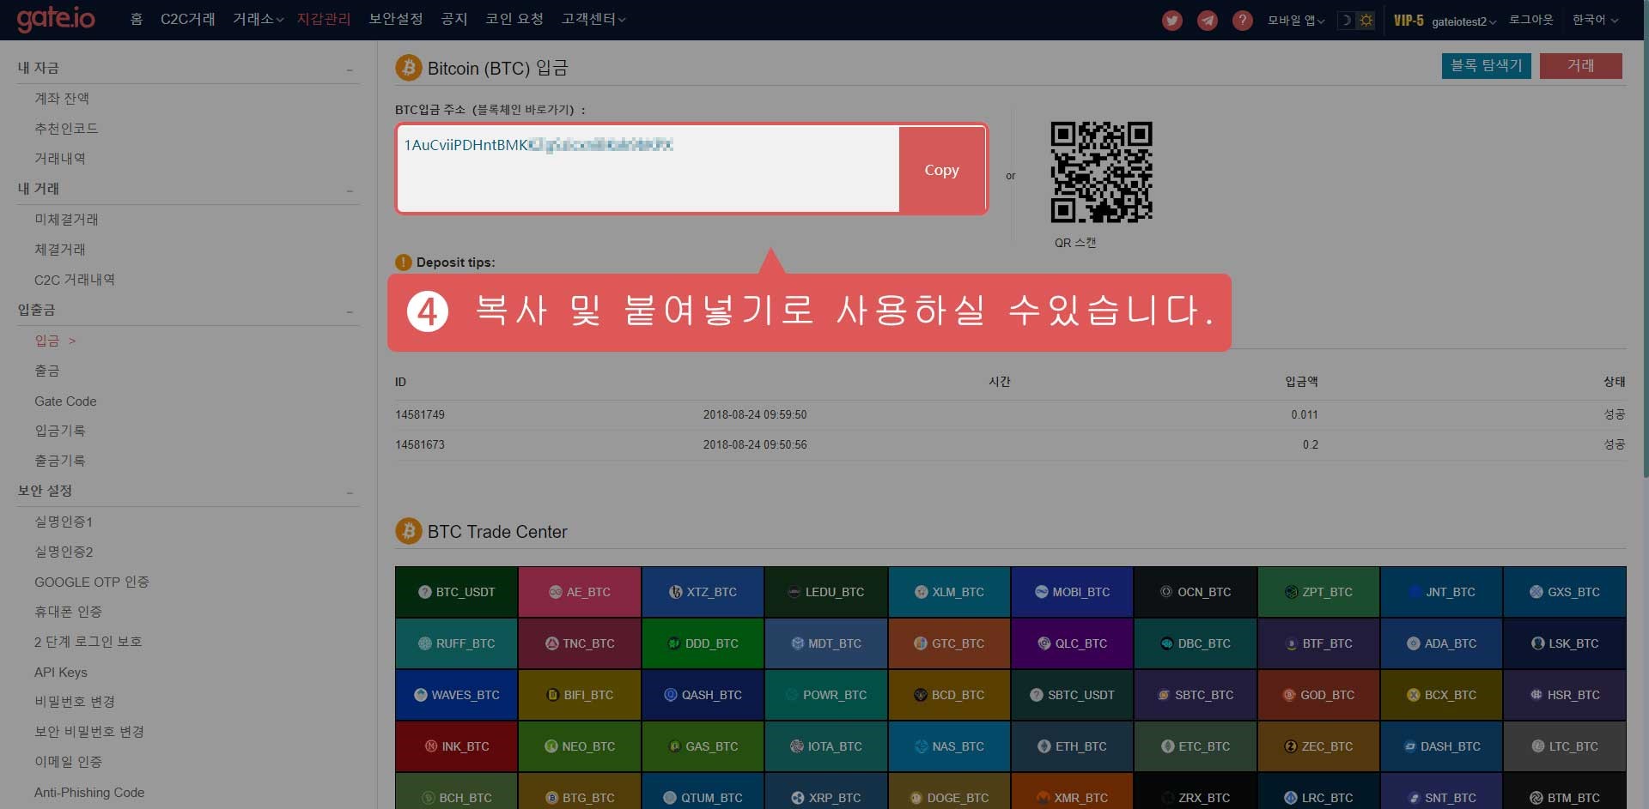Open the GXS_BTC trading pair tile

(x=1564, y=592)
